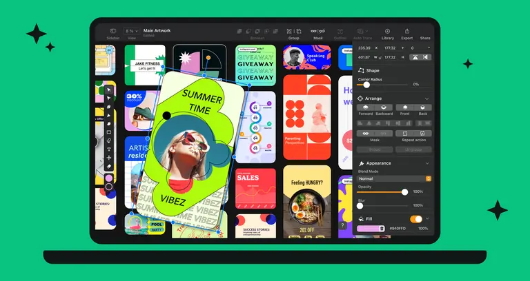Select the Eraser tool in left toolbar
Viewport: 530px width, 281px height.
(x=109, y=166)
